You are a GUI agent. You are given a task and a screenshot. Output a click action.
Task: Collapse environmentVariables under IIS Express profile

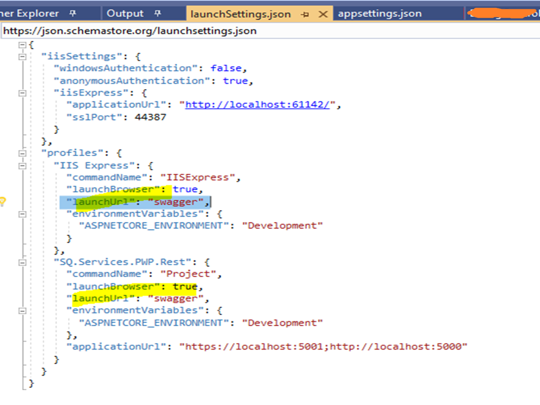coord(22,214)
